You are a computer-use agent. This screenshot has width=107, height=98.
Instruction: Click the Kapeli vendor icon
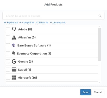pos(14,70)
